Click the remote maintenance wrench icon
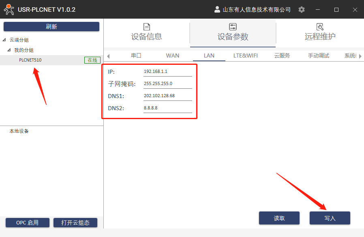 tap(320, 27)
